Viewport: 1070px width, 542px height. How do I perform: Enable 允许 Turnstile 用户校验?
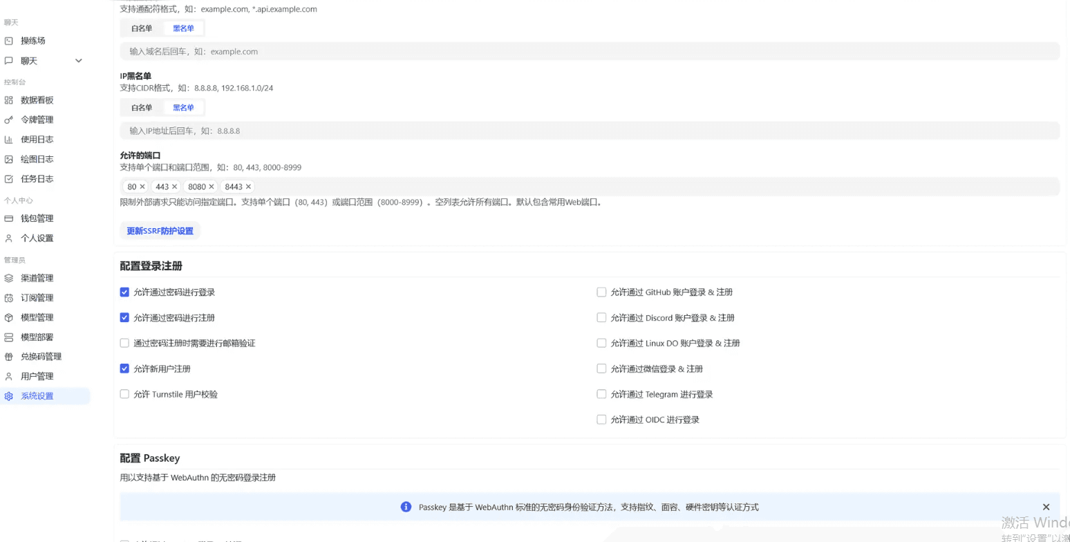(124, 394)
